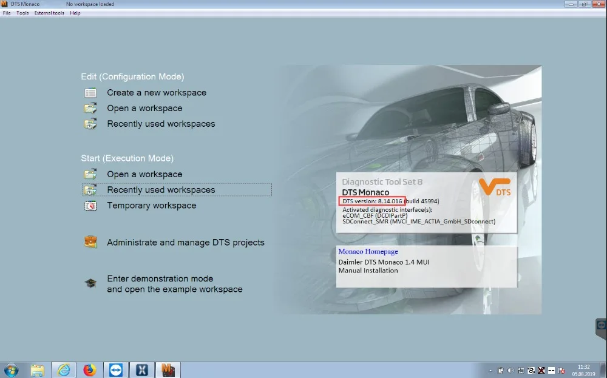This screenshot has width=607, height=378.
Task: Open the External tools menu
Action: [49, 13]
